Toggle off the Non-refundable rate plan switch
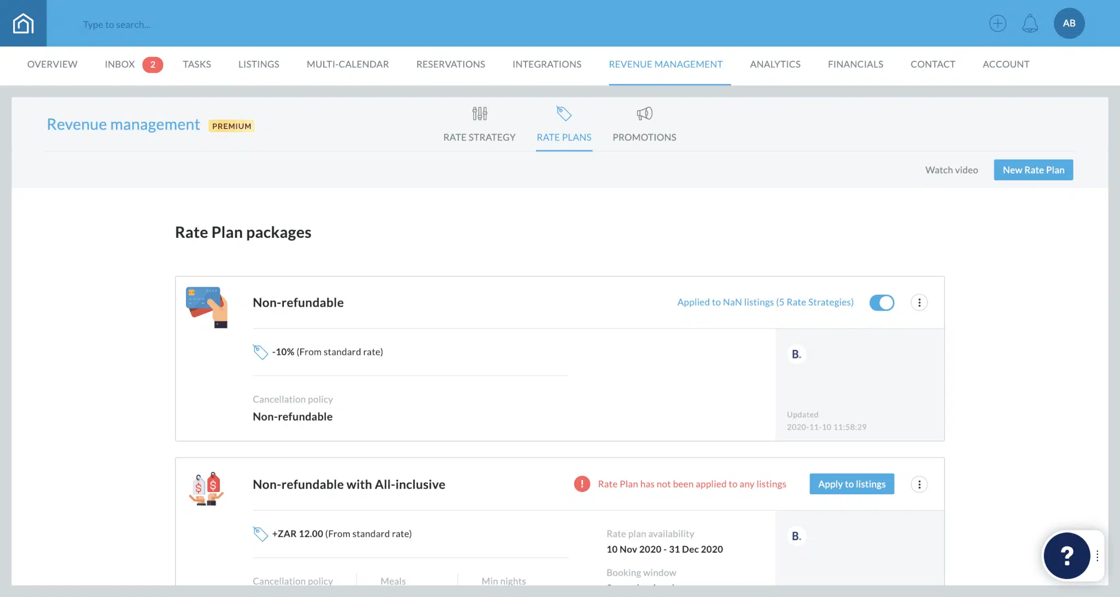Screen dimensions: 1120x597 point(882,302)
